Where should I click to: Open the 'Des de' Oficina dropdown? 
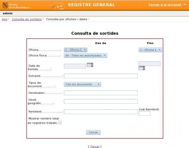pos(75,50)
